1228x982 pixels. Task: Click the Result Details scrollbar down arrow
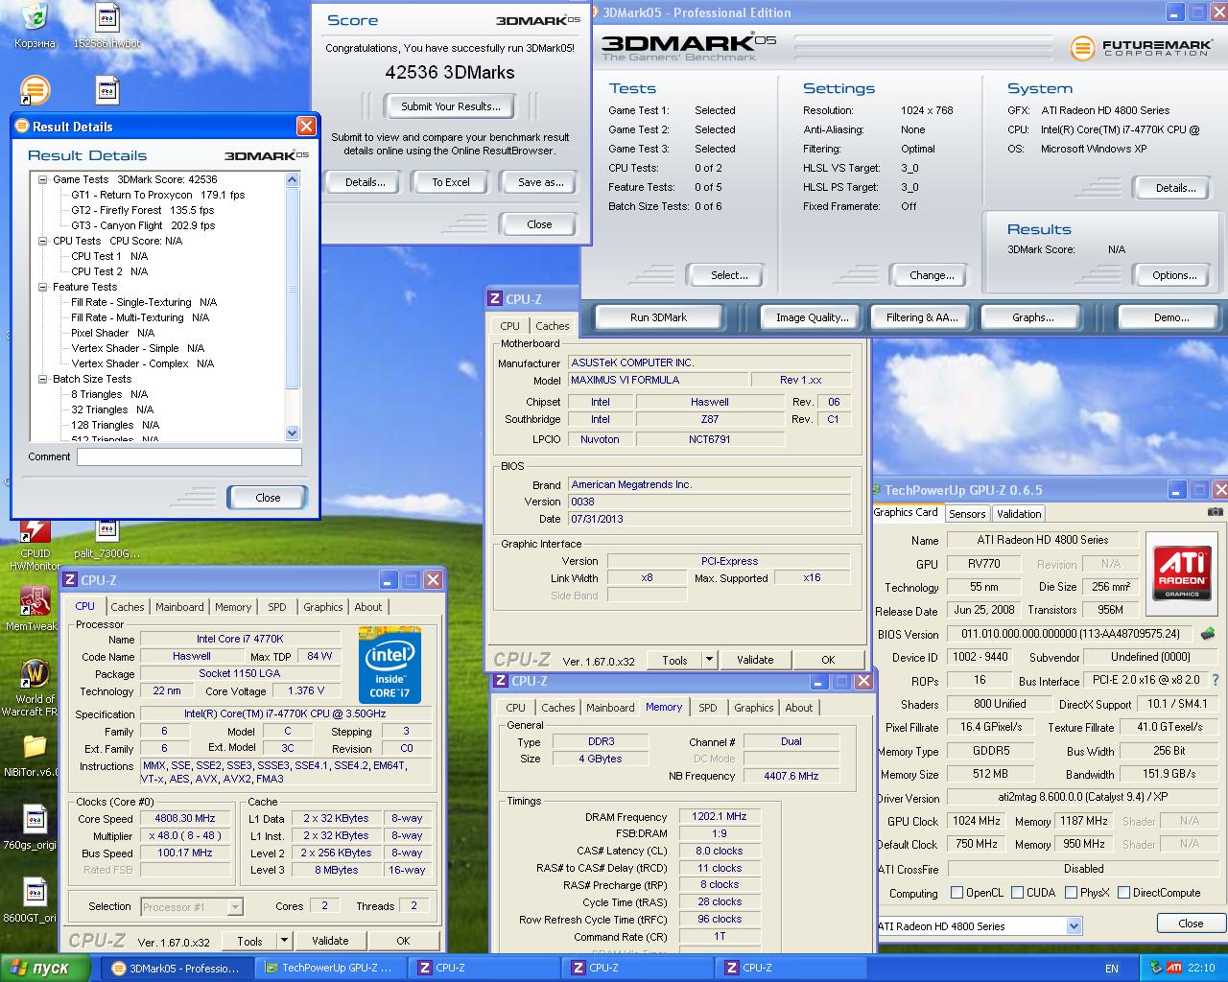293,433
